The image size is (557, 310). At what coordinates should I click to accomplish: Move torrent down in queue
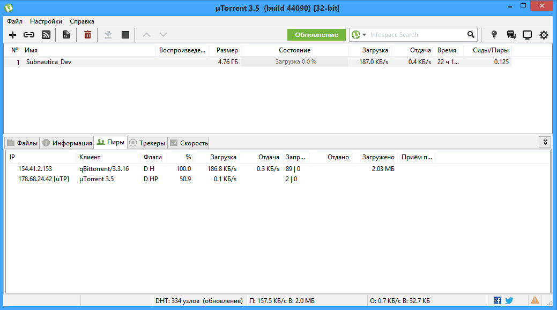pyautogui.click(x=163, y=35)
